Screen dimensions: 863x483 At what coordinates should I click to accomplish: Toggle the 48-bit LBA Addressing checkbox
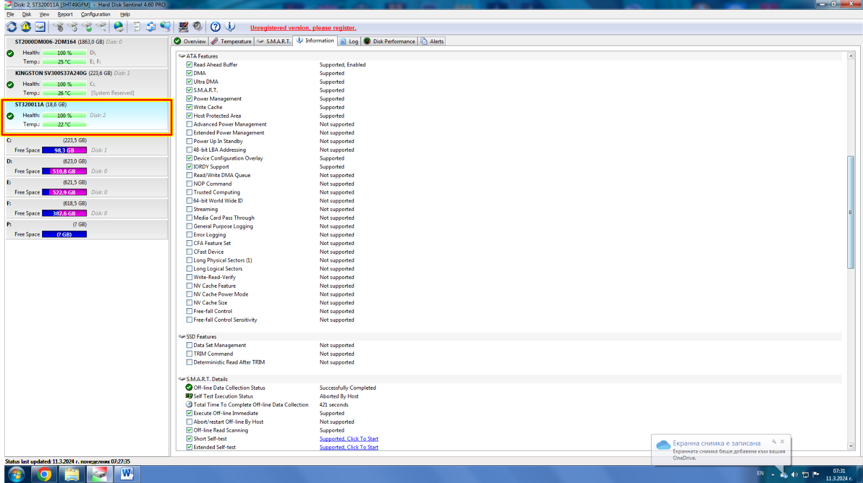(x=189, y=150)
